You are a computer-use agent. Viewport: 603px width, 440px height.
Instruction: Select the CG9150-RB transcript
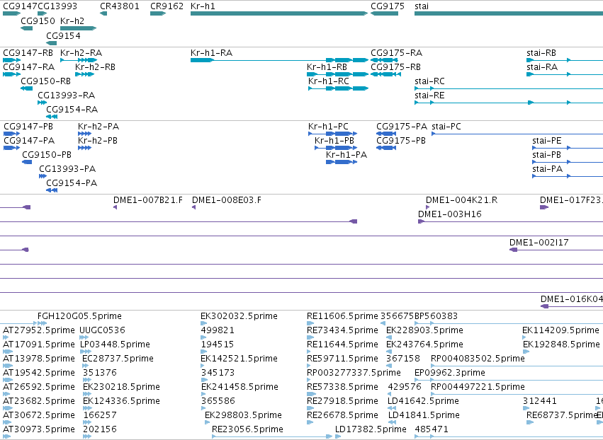pyautogui.click(x=26, y=88)
